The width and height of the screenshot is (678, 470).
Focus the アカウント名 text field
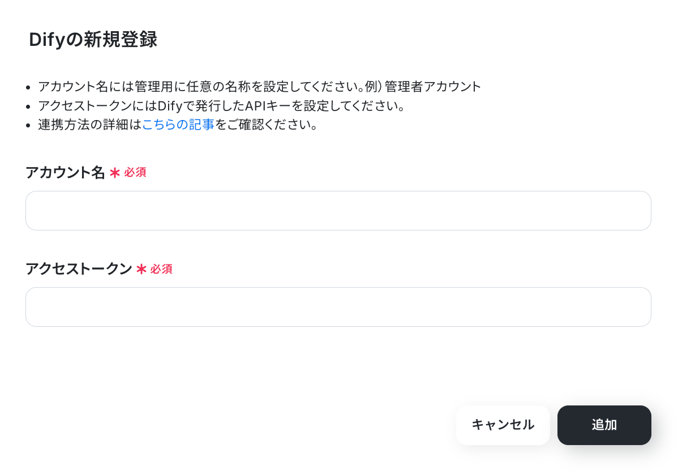(x=338, y=211)
